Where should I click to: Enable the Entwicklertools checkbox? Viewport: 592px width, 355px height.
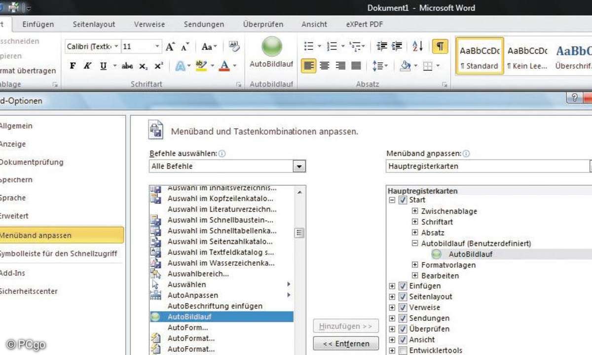coord(403,351)
